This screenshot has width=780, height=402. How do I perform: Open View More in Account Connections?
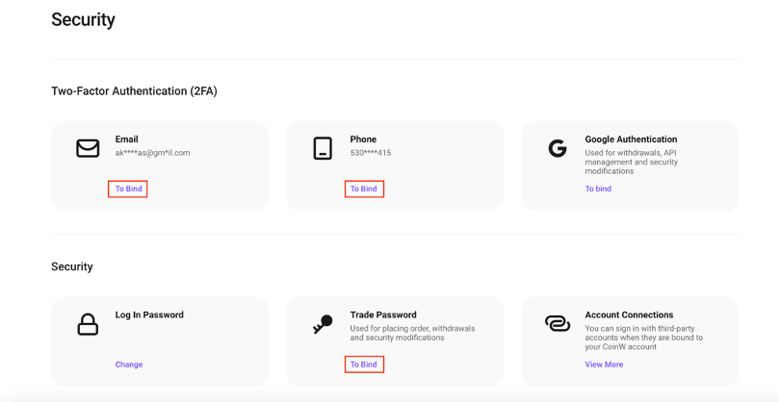click(x=604, y=364)
